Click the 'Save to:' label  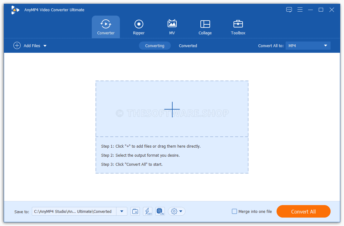[22, 212]
